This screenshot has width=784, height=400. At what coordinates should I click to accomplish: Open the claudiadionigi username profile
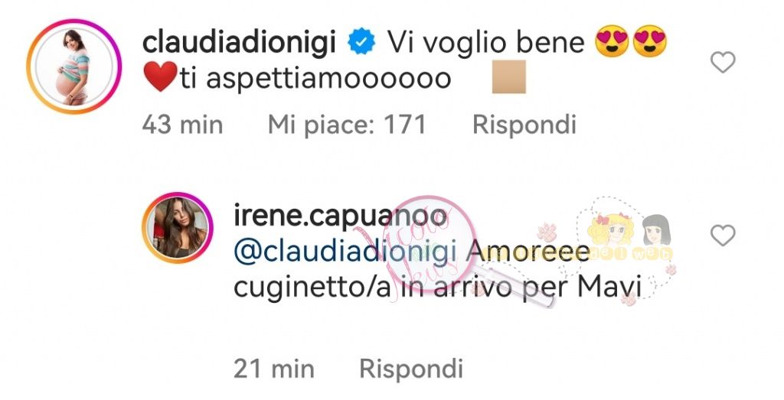[x=239, y=42]
